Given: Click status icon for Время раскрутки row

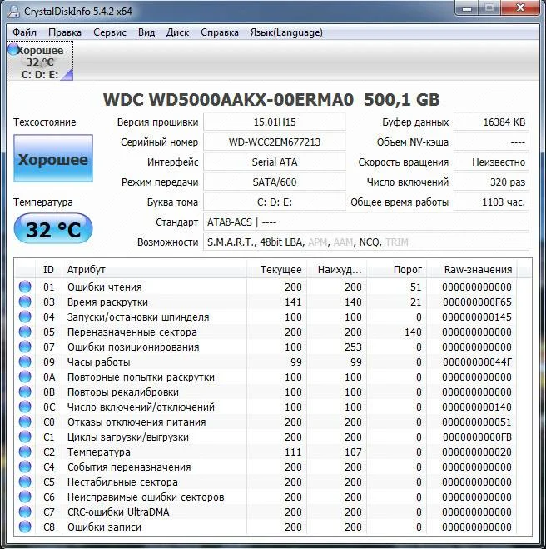Looking at the screenshot, I should pos(25,302).
